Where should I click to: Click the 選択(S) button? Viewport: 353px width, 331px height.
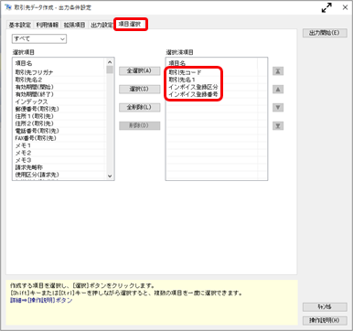click(x=139, y=89)
